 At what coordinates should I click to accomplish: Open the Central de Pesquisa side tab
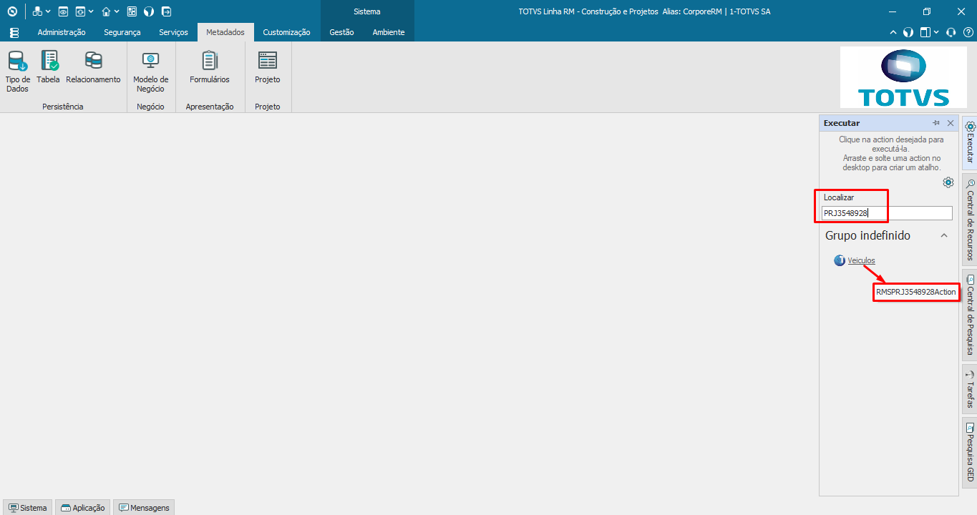coord(970,315)
